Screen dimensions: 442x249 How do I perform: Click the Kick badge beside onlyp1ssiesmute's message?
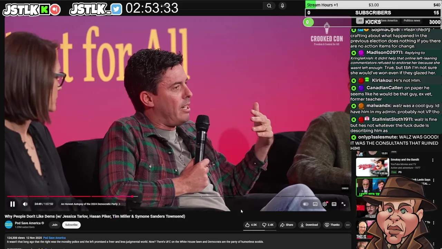[x=354, y=137]
